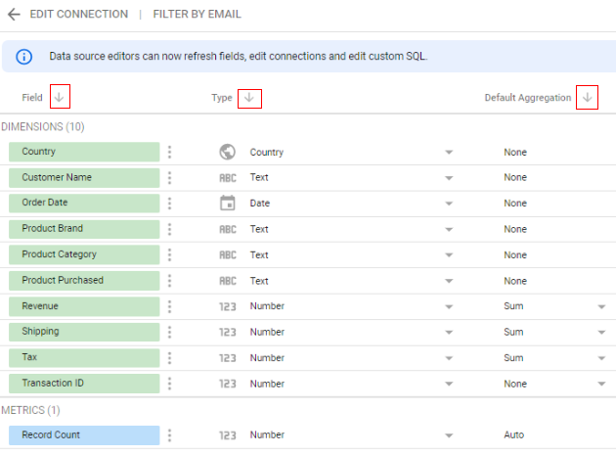
Task: Click the back arrow icon
Action: tap(14, 15)
